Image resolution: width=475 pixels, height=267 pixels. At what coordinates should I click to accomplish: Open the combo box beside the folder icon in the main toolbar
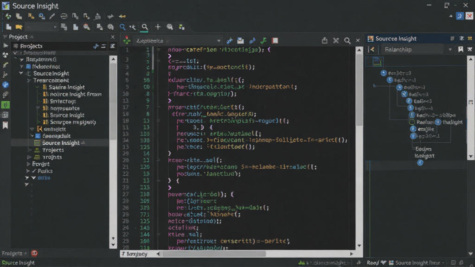click(x=41, y=27)
